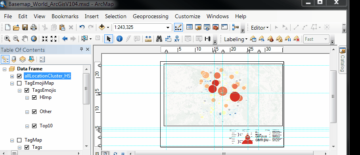Screen dimensions: 360x155
Task: Open the Find binoculars tool
Action: [x=159, y=39]
